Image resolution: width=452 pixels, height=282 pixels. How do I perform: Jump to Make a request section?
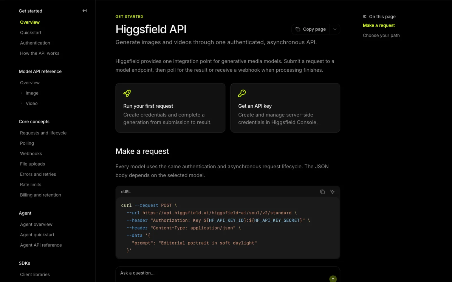379,25
